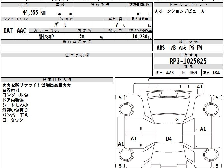The width and height of the screenshot is (224, 168).
Task: Click the seating capacity 7 人
Action: [120, 25]
